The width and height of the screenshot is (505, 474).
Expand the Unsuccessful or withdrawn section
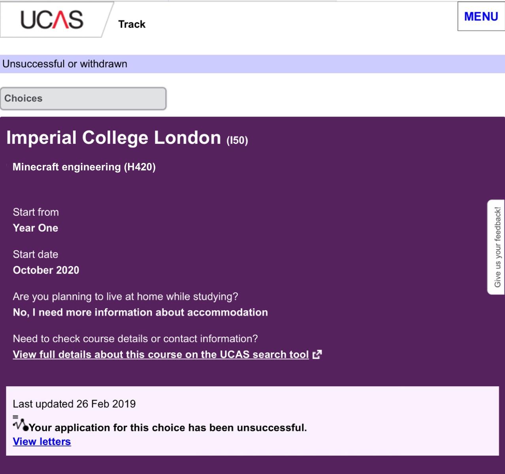point(65,64)
